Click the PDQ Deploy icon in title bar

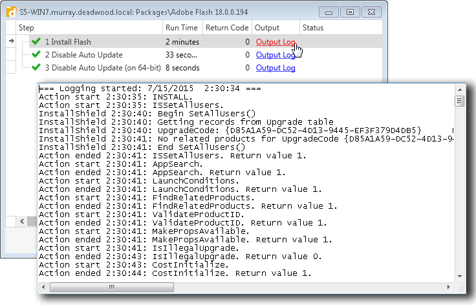pyautogui.click(x=10, y=11)
